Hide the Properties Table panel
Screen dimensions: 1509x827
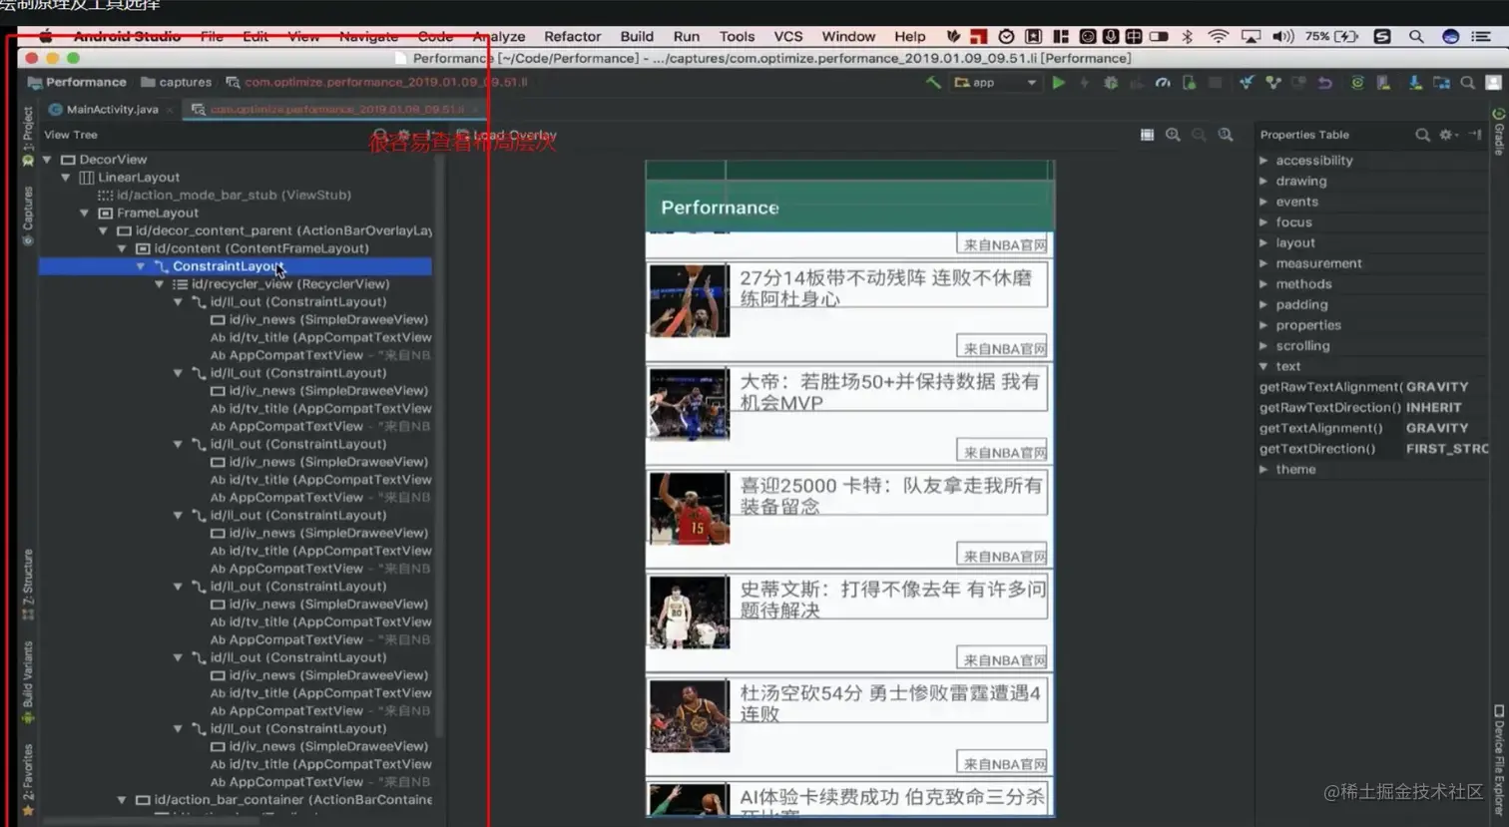coord(1475,135)
